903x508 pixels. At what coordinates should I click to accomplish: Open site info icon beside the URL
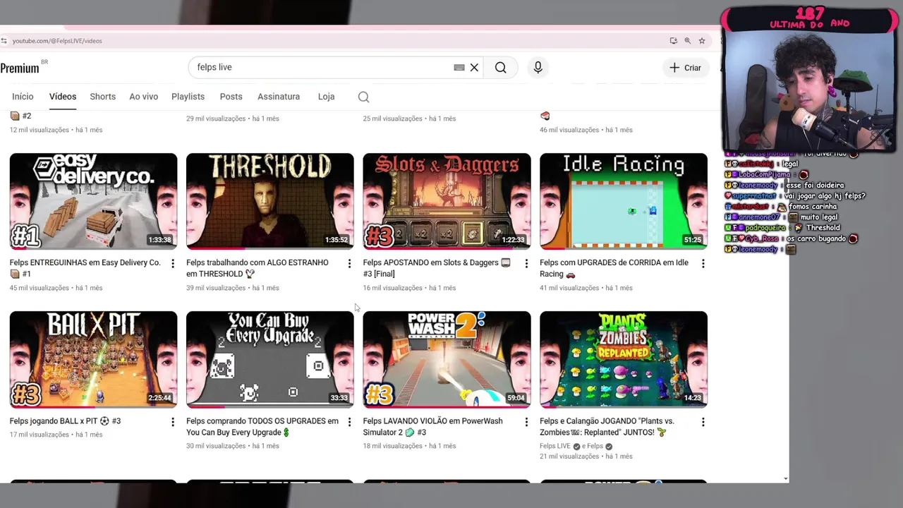(4, 41)
